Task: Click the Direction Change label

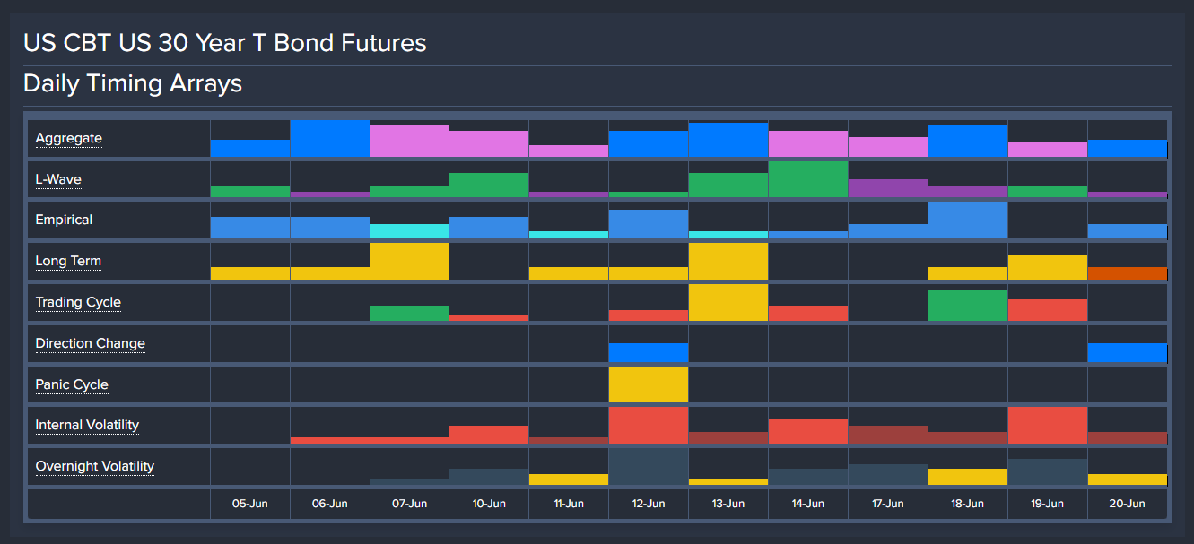Action: 90,344
